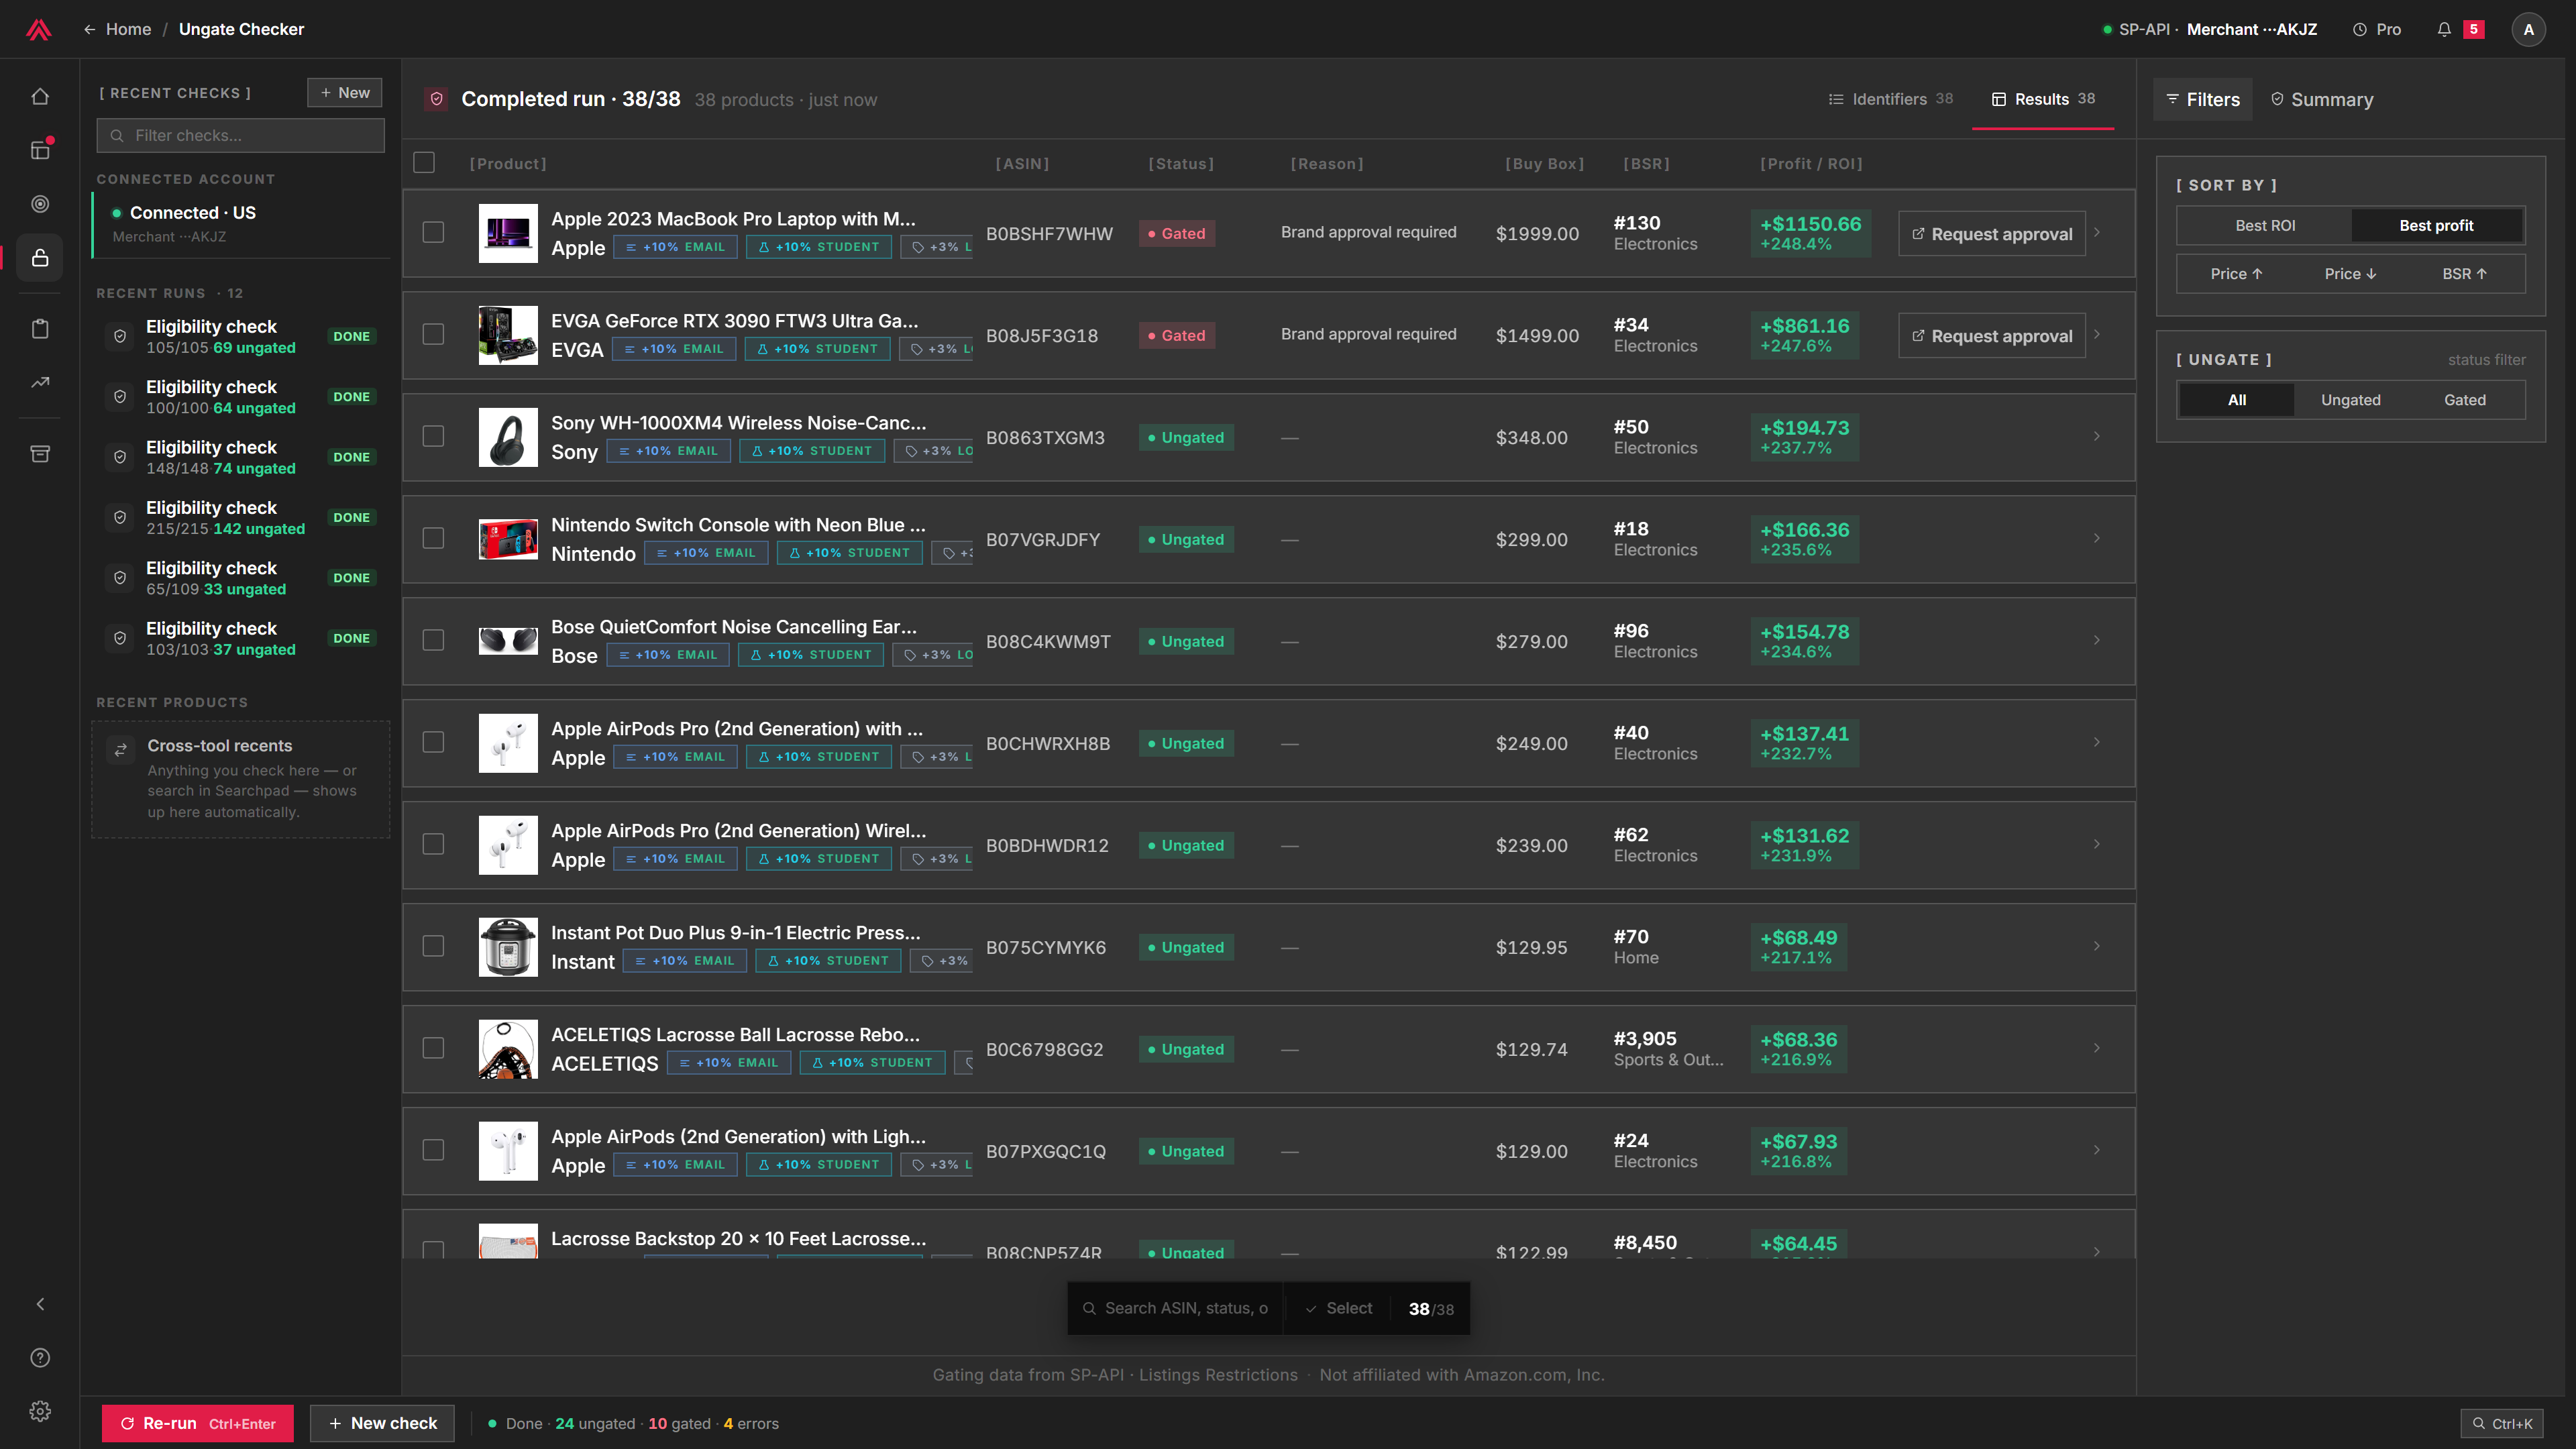Open the trending chart sidebar icon
Viewport: 2576px width, 1449px height.
(40, 382)
